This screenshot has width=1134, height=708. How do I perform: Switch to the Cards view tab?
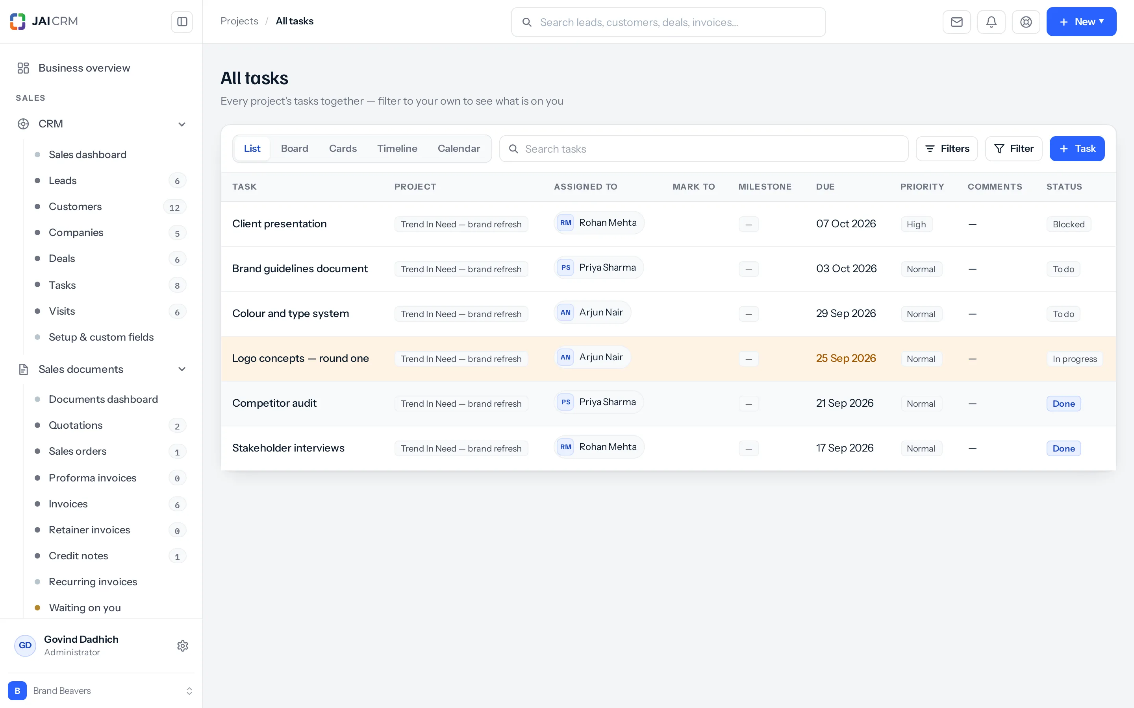[343, 149]
